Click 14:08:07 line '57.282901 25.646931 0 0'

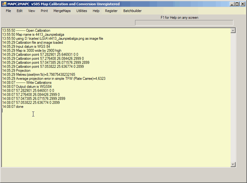coord(28,91)
